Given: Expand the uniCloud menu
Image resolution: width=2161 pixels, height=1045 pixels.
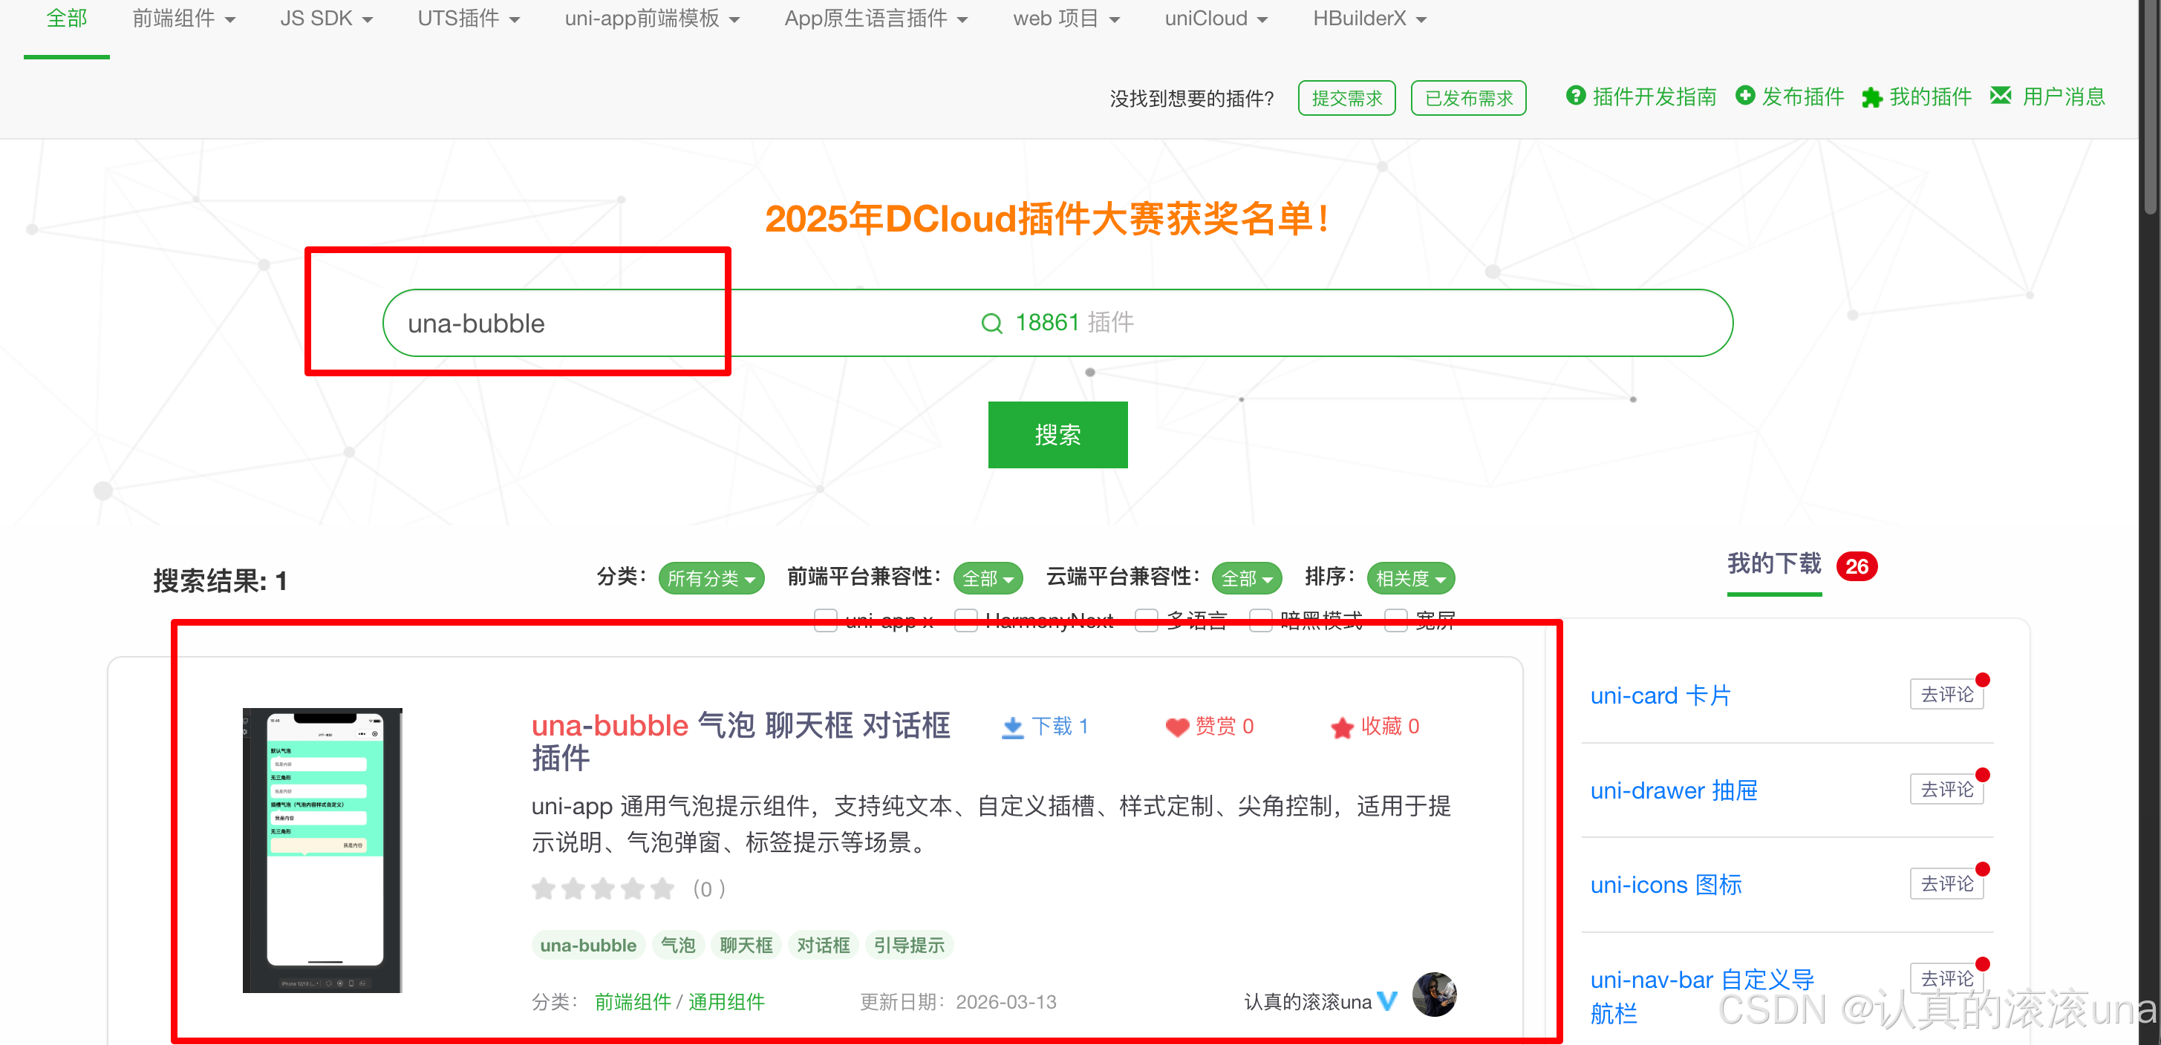Looking at the screenshot, I should click(x=1216, y=19).
